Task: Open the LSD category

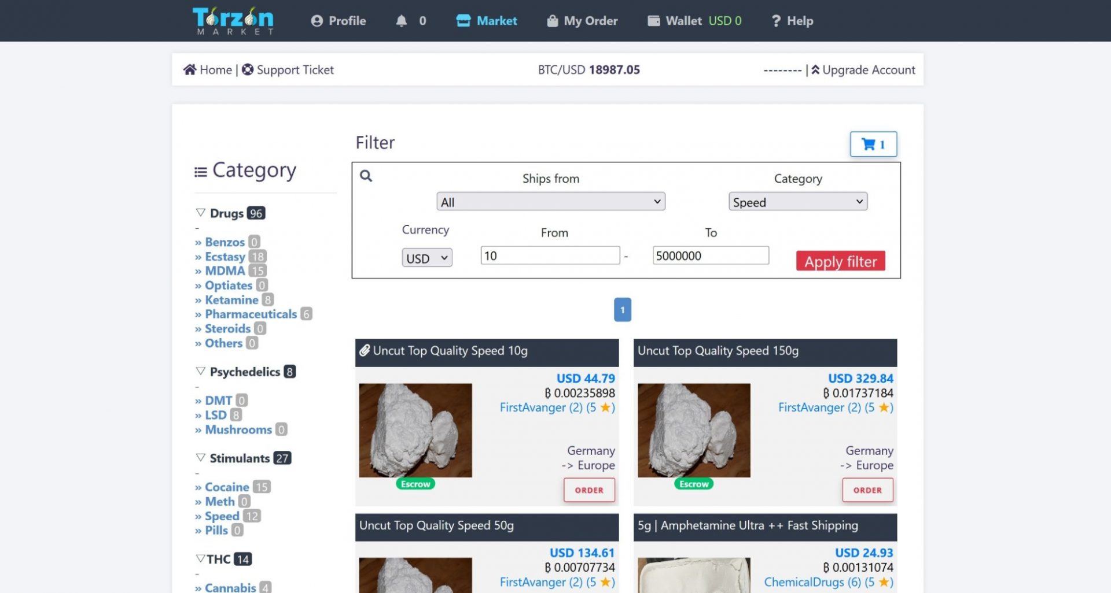Action: point(216,415)
